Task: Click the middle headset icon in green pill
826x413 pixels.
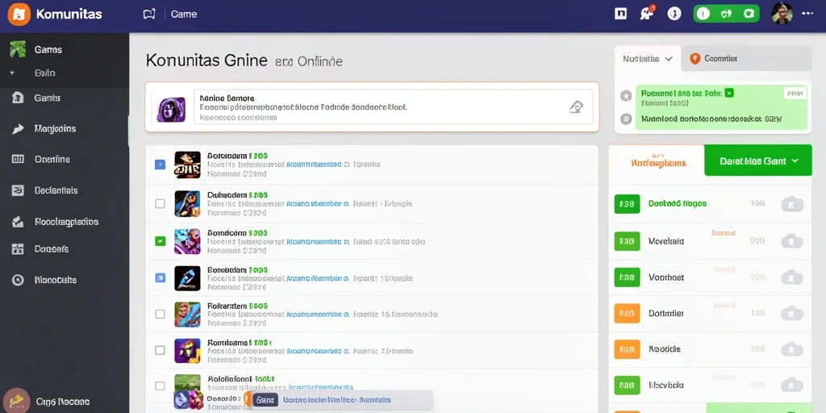Action: [x=727, y=15]
